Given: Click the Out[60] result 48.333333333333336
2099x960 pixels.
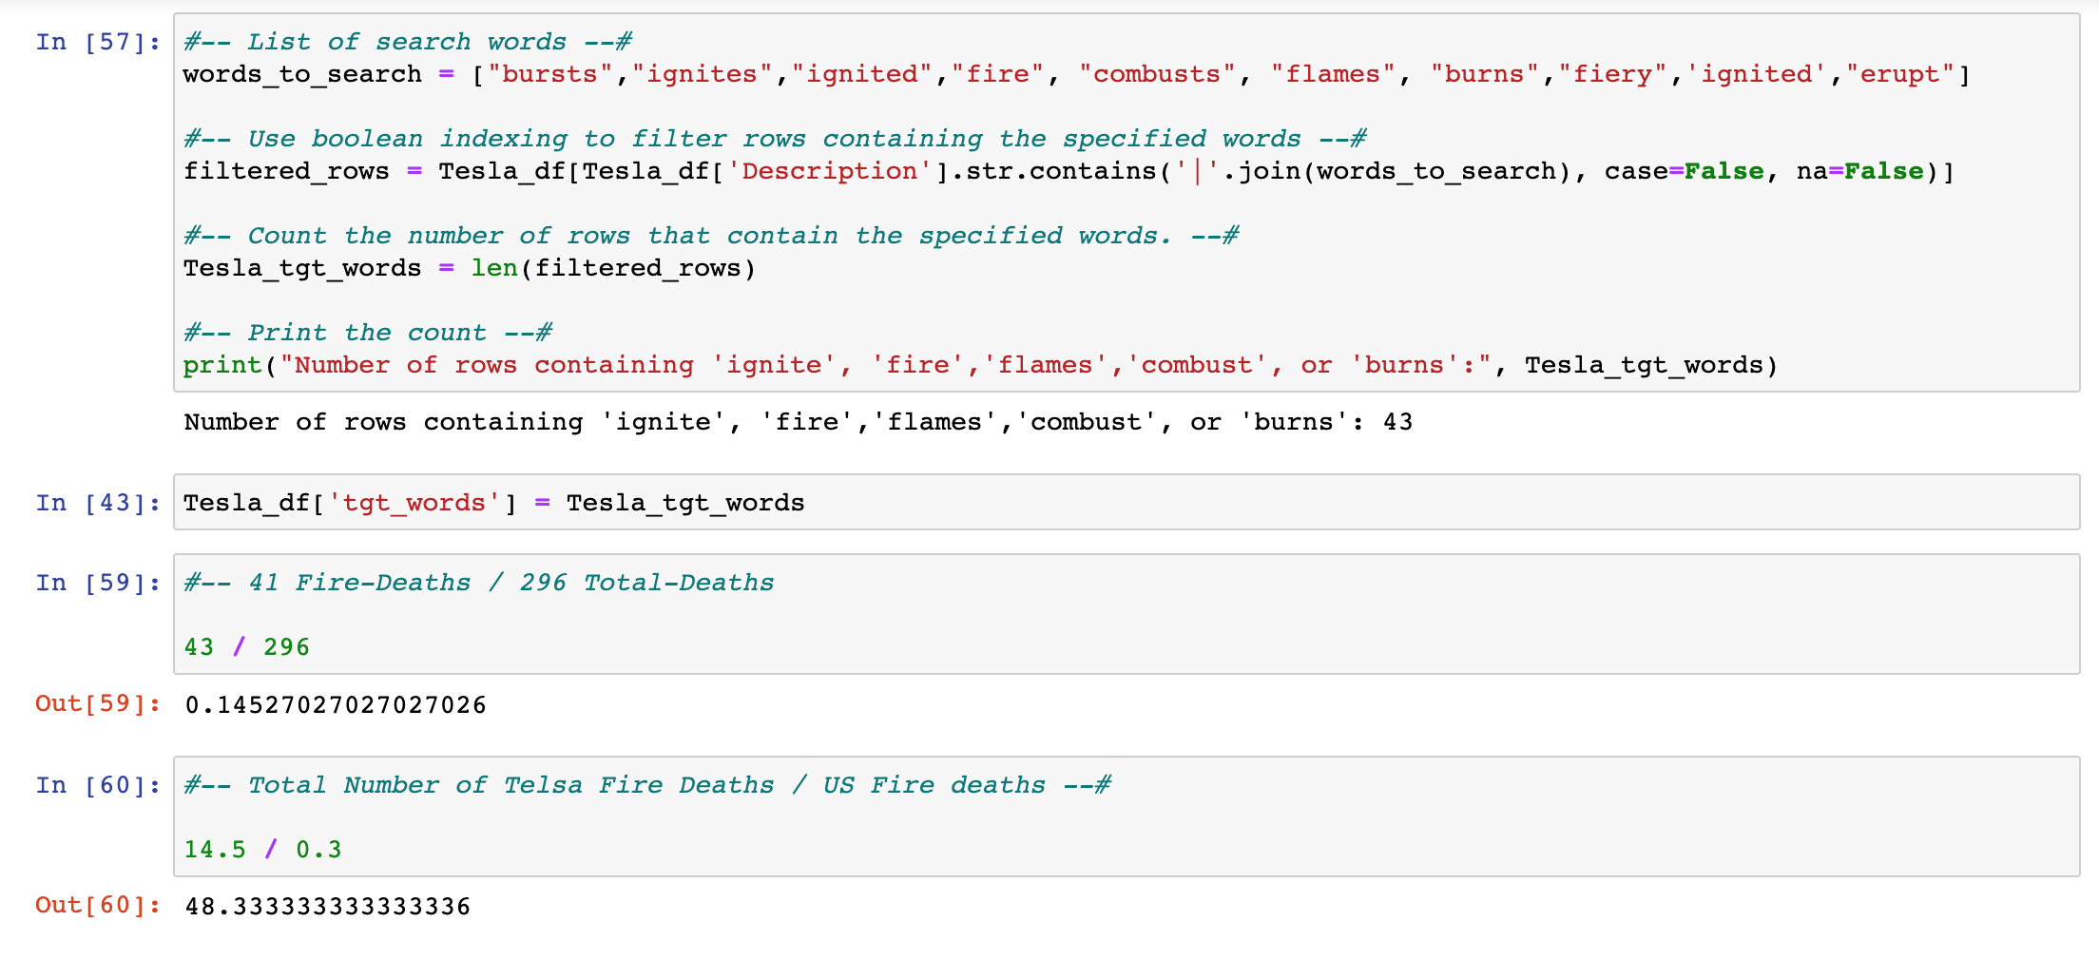Looking at the screenshot, I should pyautogui.click(x=327, y=906).
